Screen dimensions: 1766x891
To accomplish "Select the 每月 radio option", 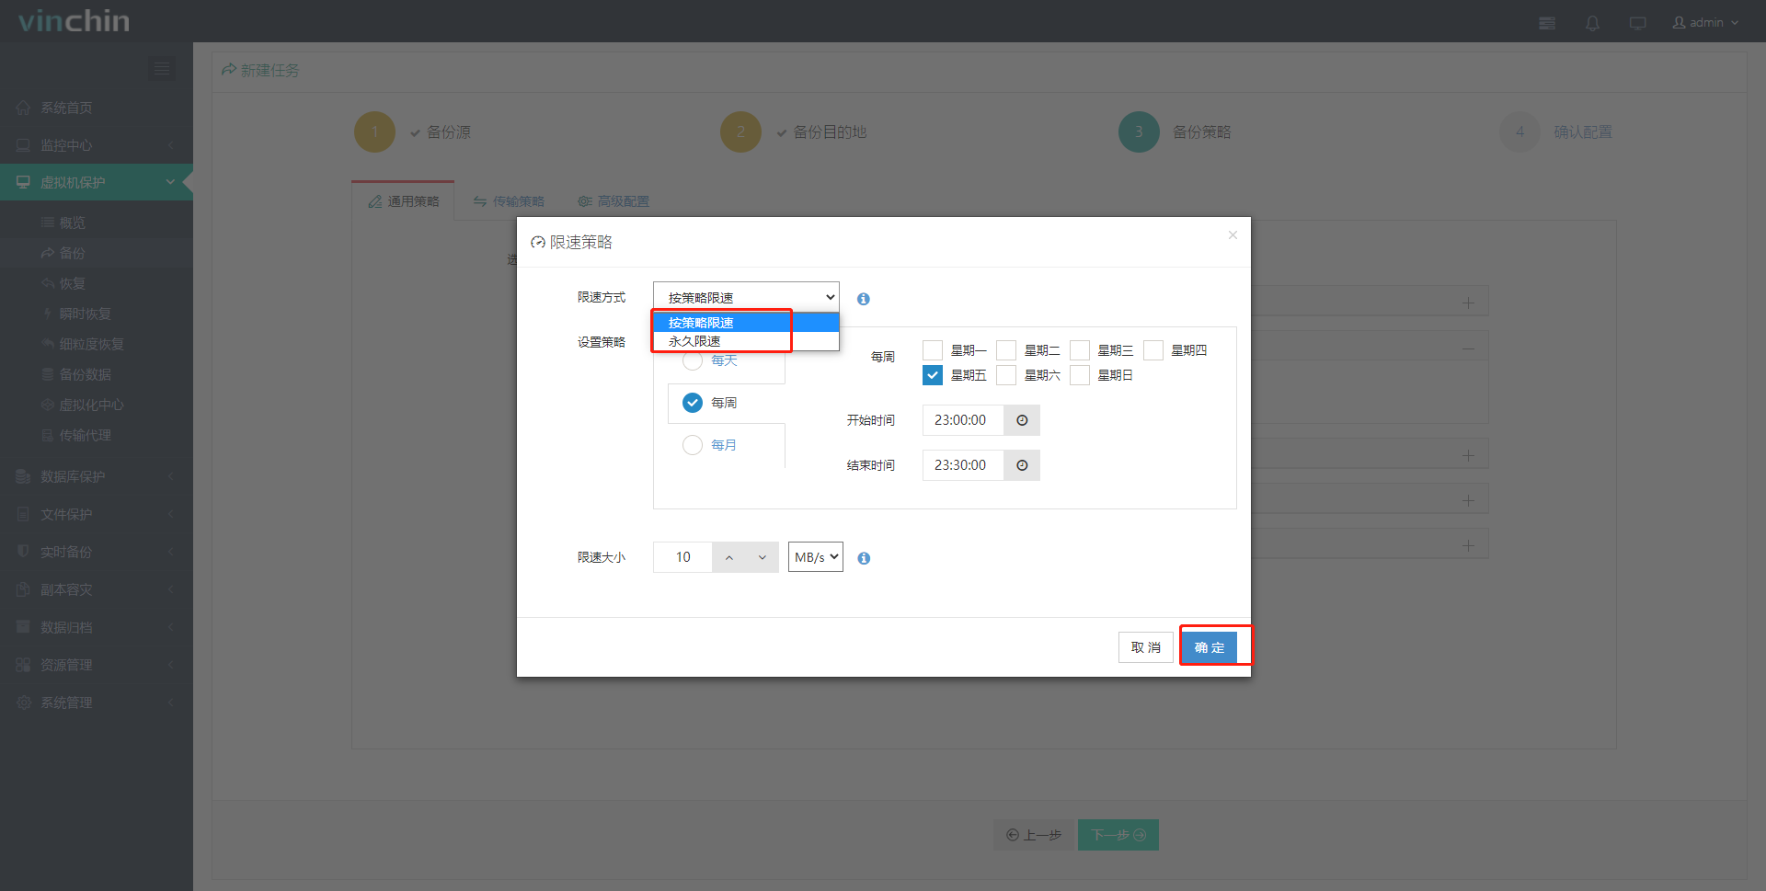I will (693, 445).
